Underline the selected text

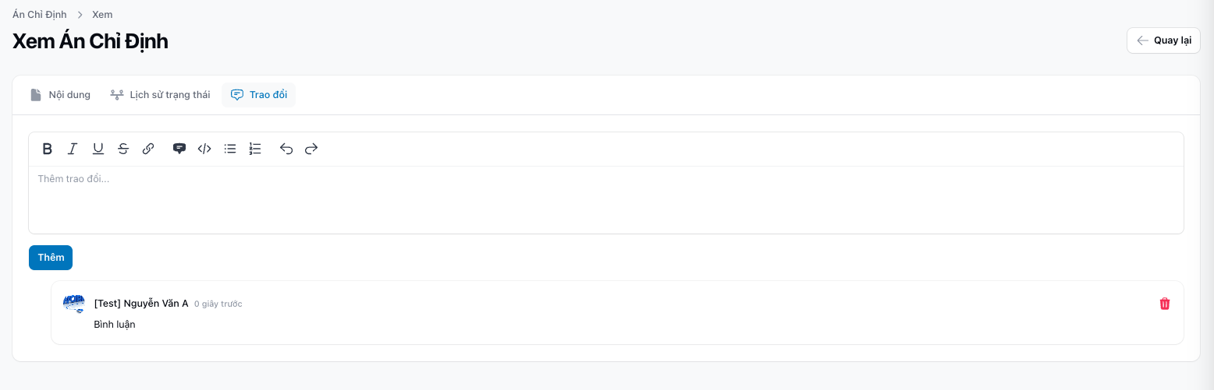click(98, 149)
